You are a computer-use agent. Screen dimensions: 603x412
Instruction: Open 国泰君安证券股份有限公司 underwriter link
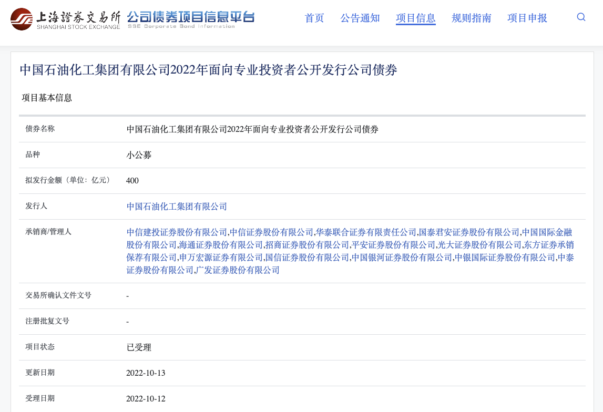pos(469,232)
